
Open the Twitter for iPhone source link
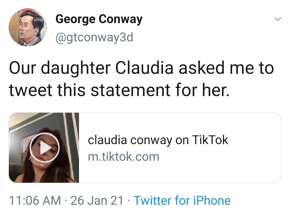click(x=182, y=200)
